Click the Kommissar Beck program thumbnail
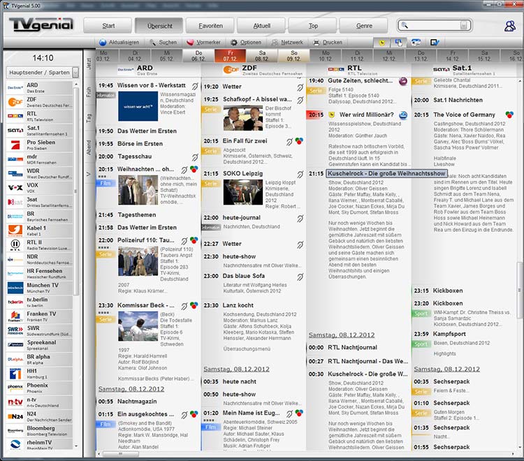The height and width of the screenshot is (461, 524). pos(138,326)
